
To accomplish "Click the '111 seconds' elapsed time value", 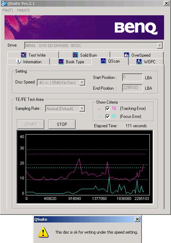I will click(x=136, y=126).
